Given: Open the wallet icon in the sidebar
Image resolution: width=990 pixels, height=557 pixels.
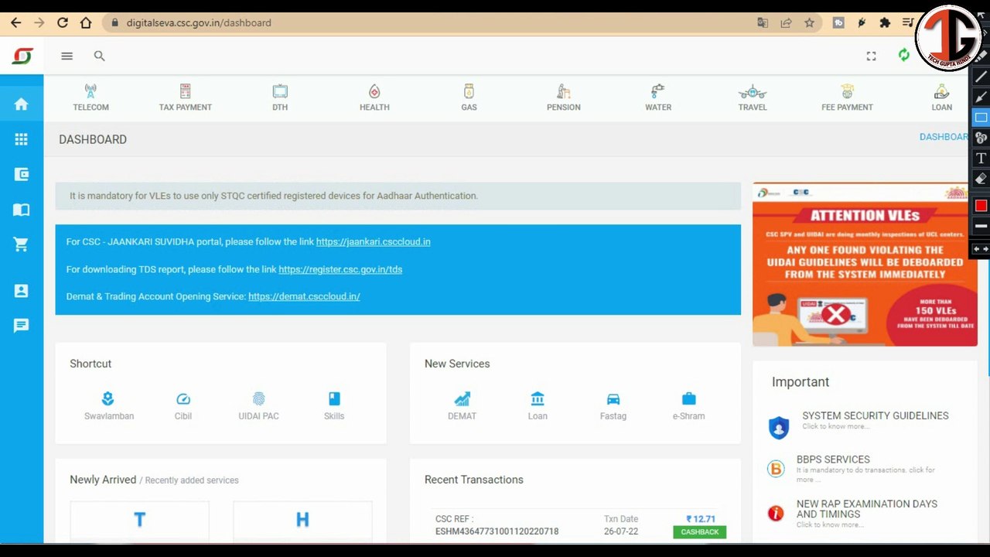Looking at the screenshot, I should point(21,175).
